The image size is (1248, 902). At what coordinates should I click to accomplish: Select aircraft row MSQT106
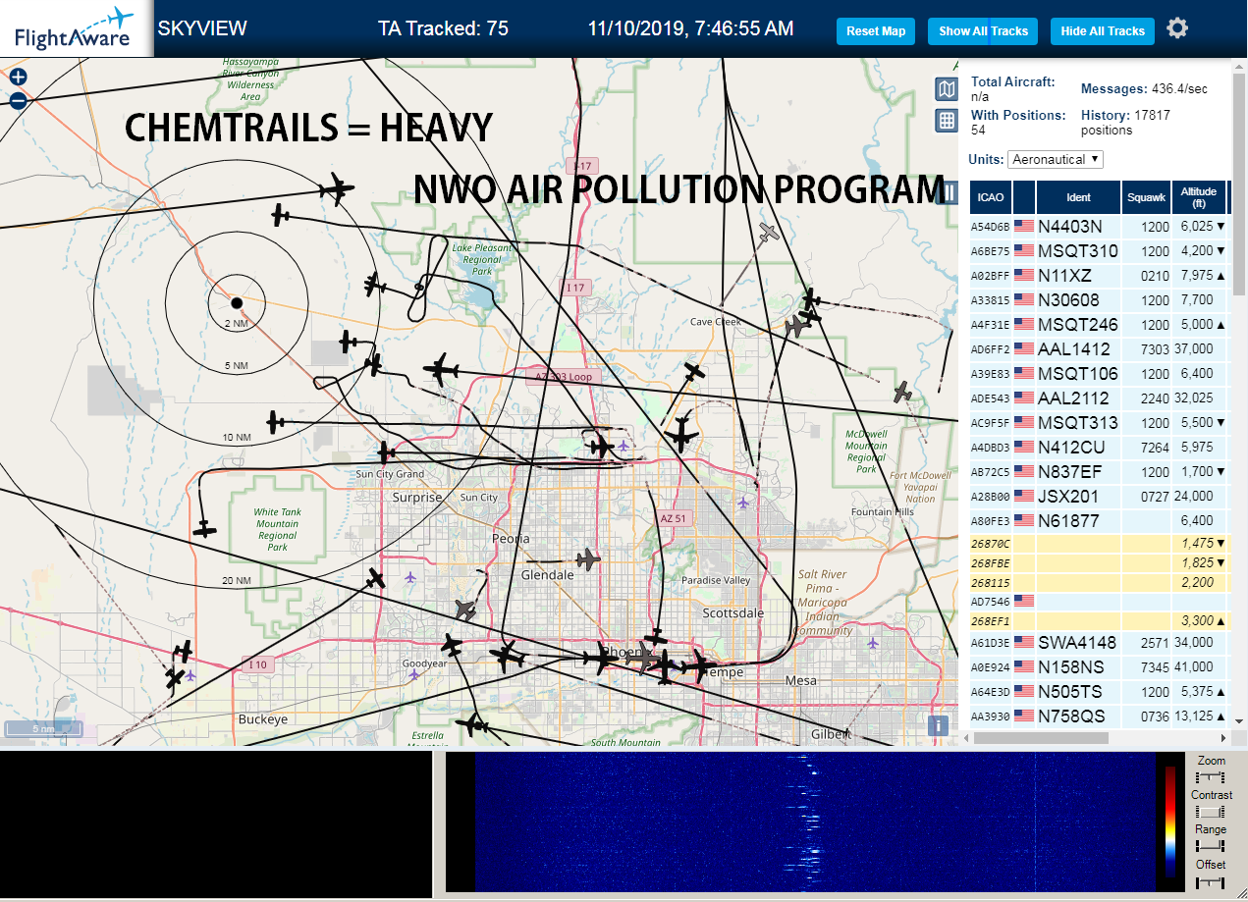(1099, 373)
